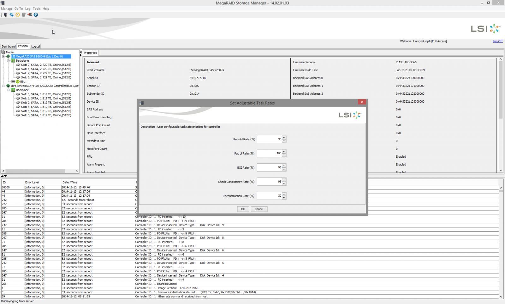Collapse the LSI MegaRAID SAS 9260-8i node
Image resolution: width=505 pixels, height=304 pixels.
(3, 57)
